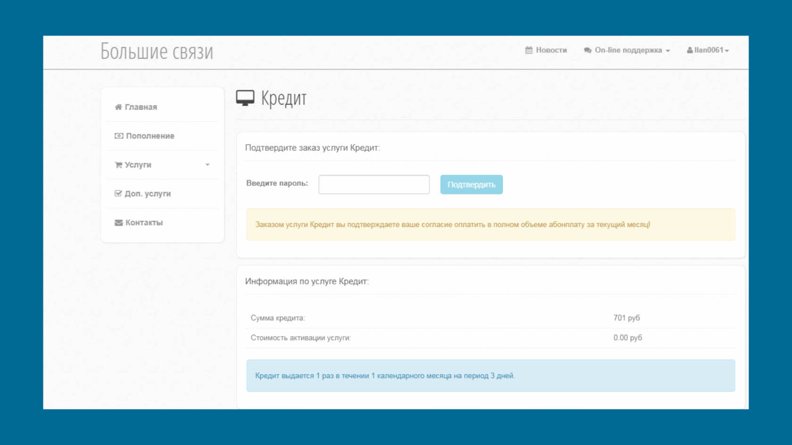
Task: Click the Введите пароль label
Action: point(277,183)
